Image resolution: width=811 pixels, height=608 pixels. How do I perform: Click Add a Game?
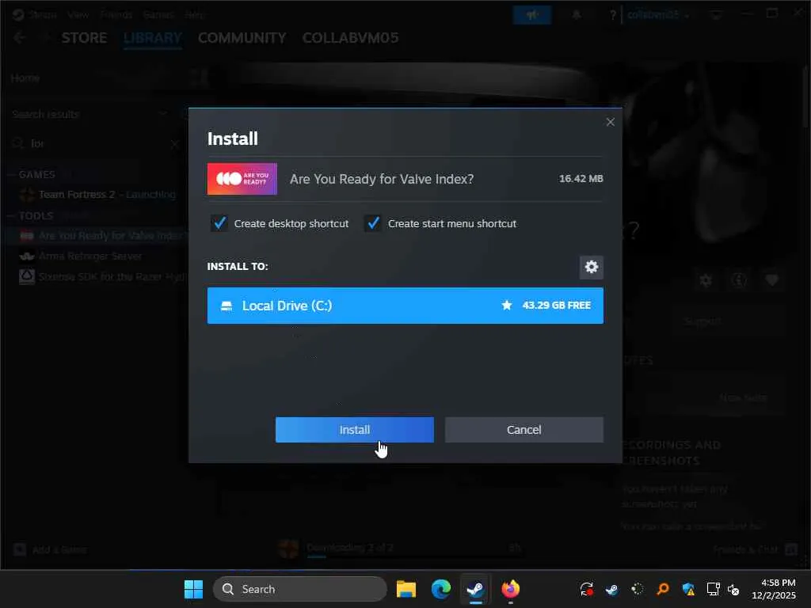pyautogui.click(x=50, y=549)
